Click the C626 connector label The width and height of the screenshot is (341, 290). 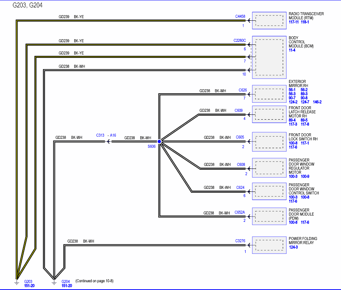point(243,90)
